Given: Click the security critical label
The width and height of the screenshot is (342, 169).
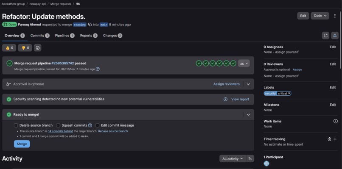Looking at the screenshot, I should pos(276,94).
